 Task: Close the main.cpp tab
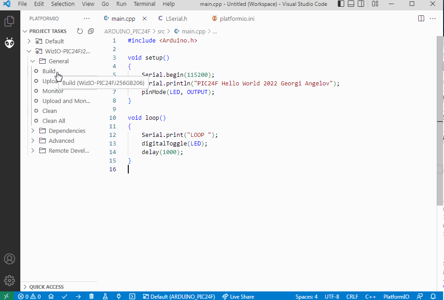coord(145,19)
